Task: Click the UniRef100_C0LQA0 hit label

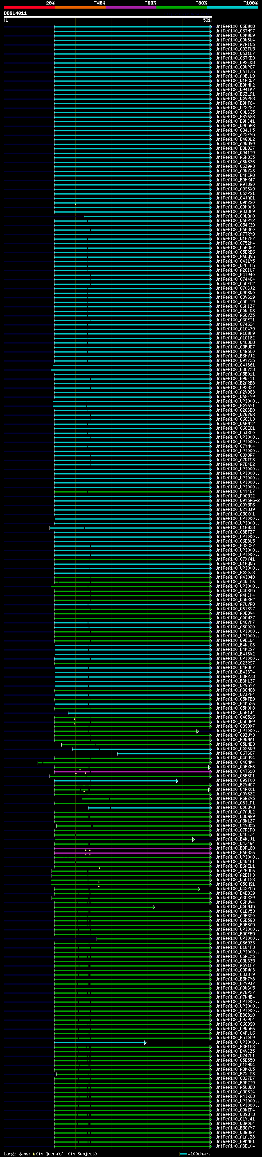Action: (235, 216)
